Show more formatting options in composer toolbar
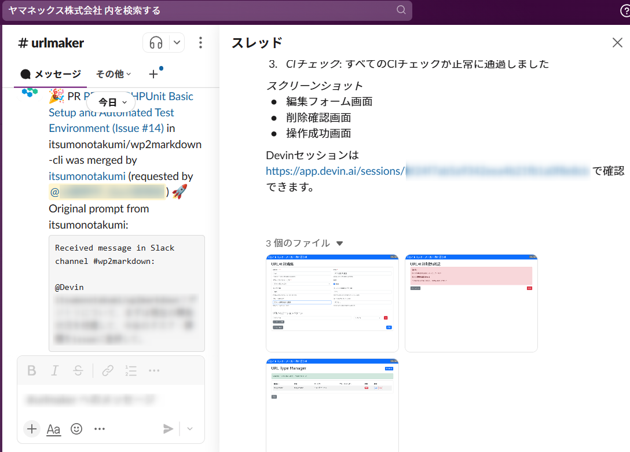630x452 pixels. (x=154, y=370)
